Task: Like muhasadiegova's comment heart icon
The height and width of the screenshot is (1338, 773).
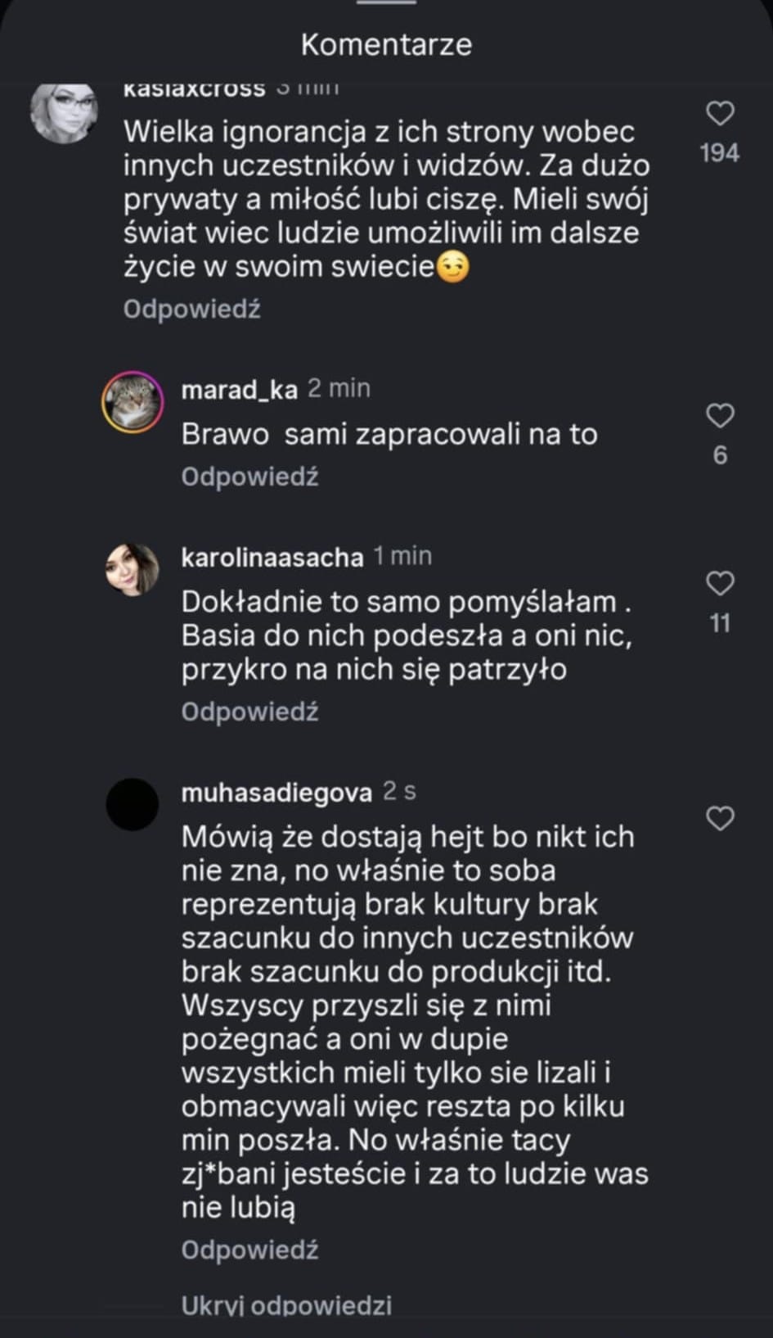Action: click(720, 818)
